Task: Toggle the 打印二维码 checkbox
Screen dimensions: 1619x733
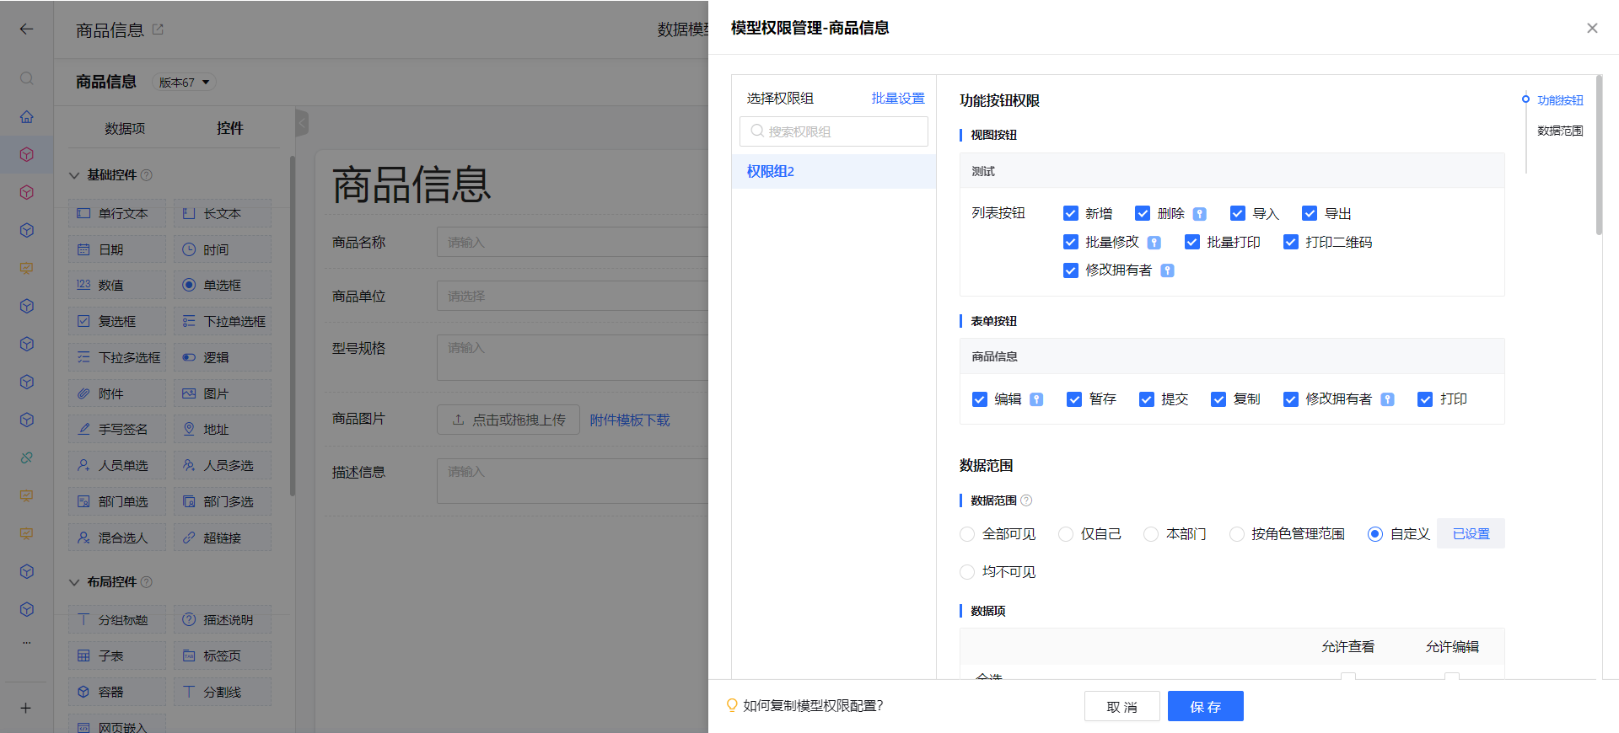Action: click(1291, 242)
